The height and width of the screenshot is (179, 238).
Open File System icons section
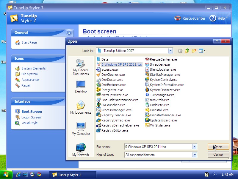pyautogui.click(x=26, y=74)
